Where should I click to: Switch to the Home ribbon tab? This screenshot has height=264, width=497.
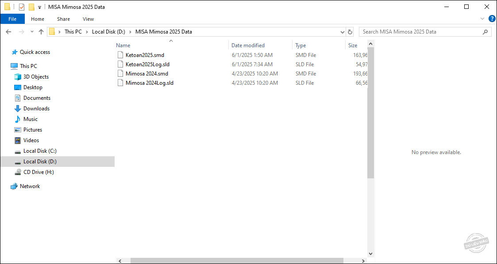click(38, 19)
